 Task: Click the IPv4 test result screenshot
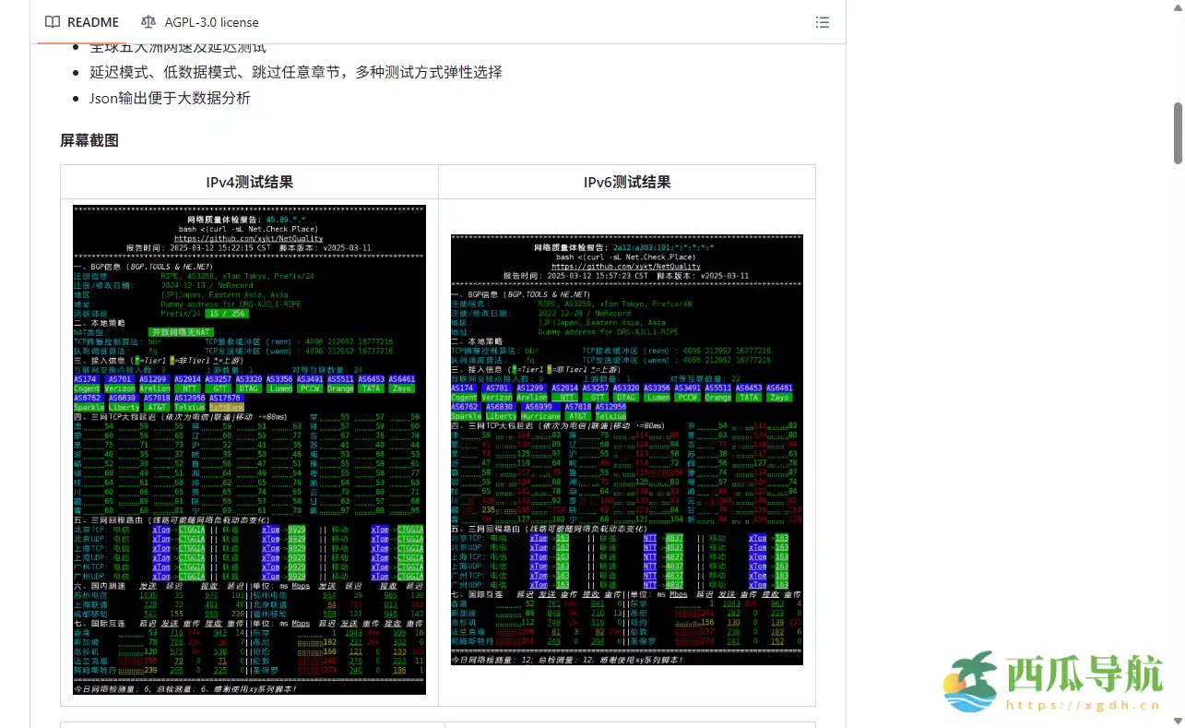(x=248, y=449)
